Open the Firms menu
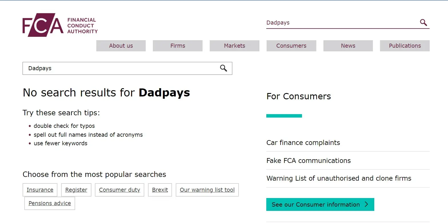This screenshot has width=448, height=224. tap(178, 46)
